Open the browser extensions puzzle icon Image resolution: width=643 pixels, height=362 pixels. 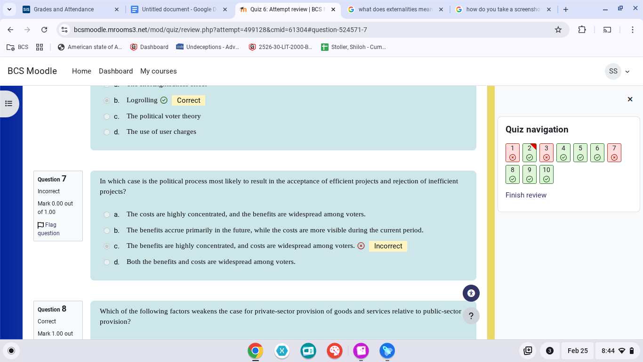pos(582,29)
